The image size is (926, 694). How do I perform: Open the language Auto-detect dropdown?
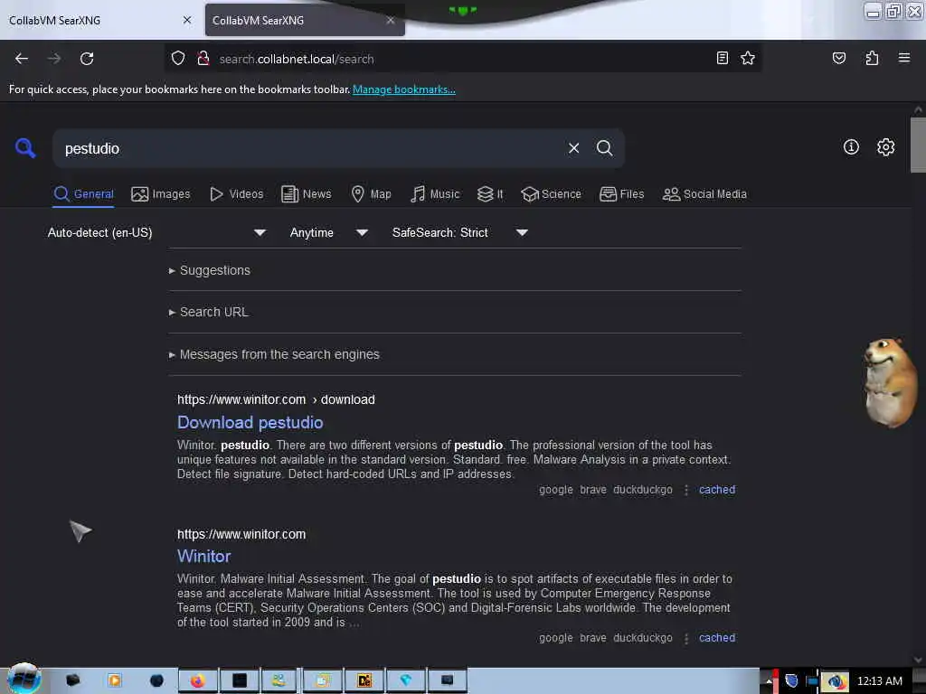(156, 232)
